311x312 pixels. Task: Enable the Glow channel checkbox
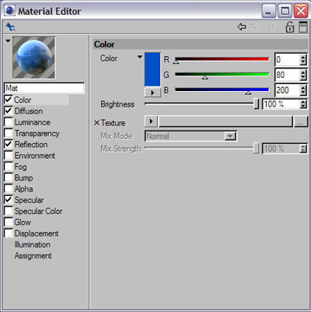[9, 222]
